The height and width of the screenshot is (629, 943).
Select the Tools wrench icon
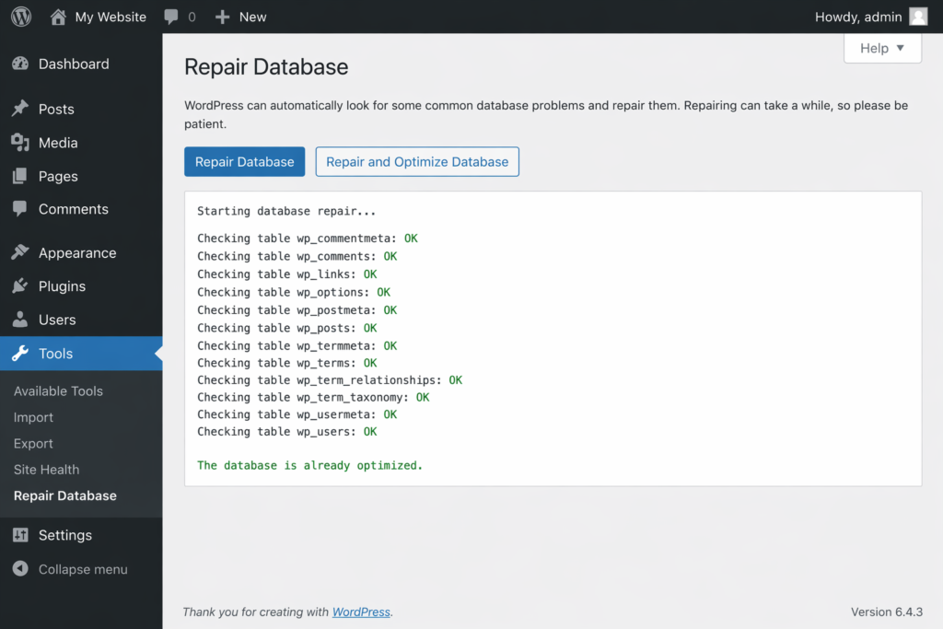coord(22,353)
